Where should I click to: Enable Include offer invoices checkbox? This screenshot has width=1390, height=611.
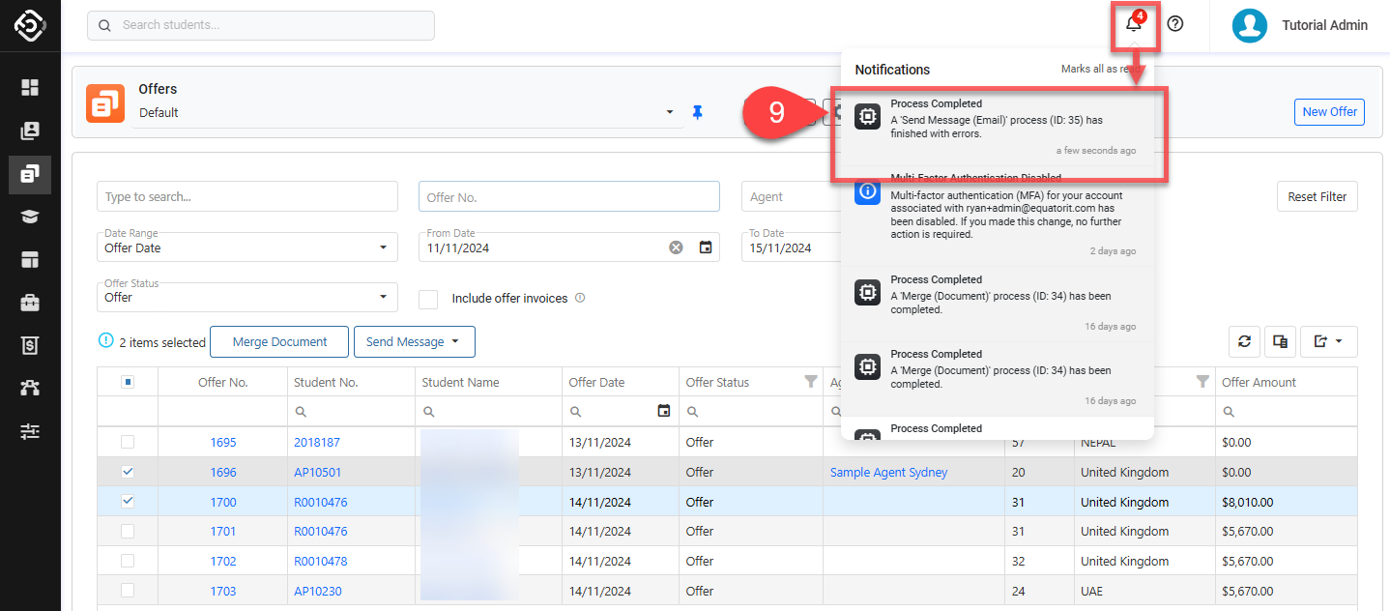[x=428, y=299]
